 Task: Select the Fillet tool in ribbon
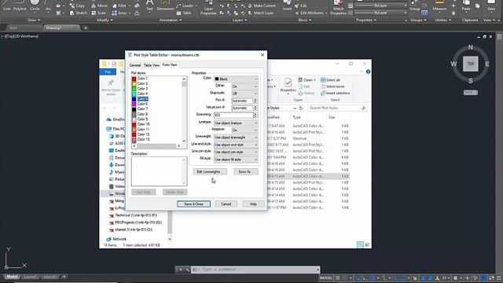(x=119, y=6)
